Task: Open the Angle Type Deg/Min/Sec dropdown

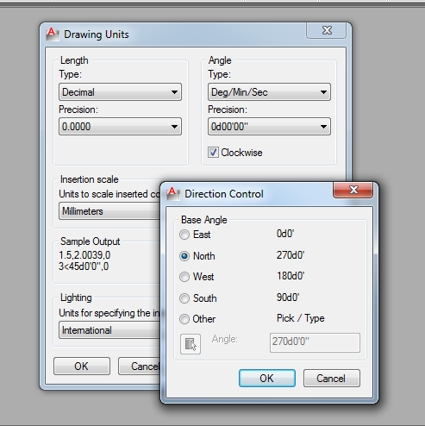Action: 269,92
